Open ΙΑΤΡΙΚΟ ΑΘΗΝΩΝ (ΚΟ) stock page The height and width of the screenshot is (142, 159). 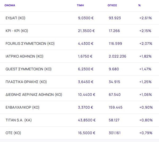tap(24, 56)
